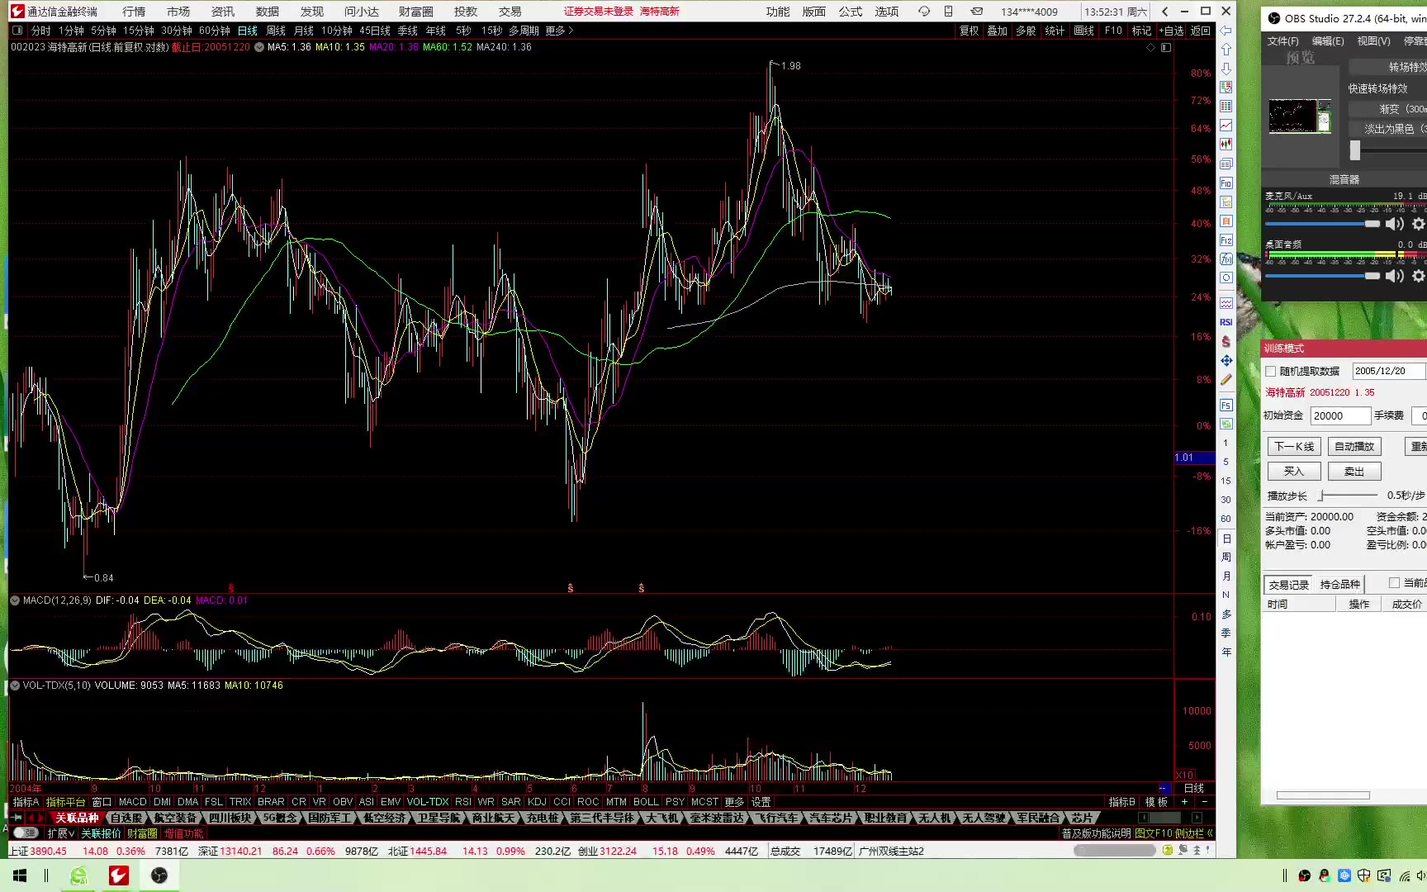Open OBS Studio from the Windows taskbar
This screenshot has height=892, width=1427.
(x=159, y=875)
